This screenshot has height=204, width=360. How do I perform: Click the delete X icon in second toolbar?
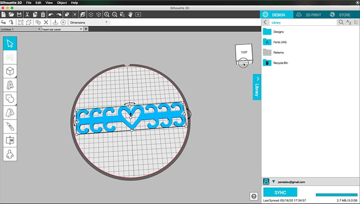point(46,22)
